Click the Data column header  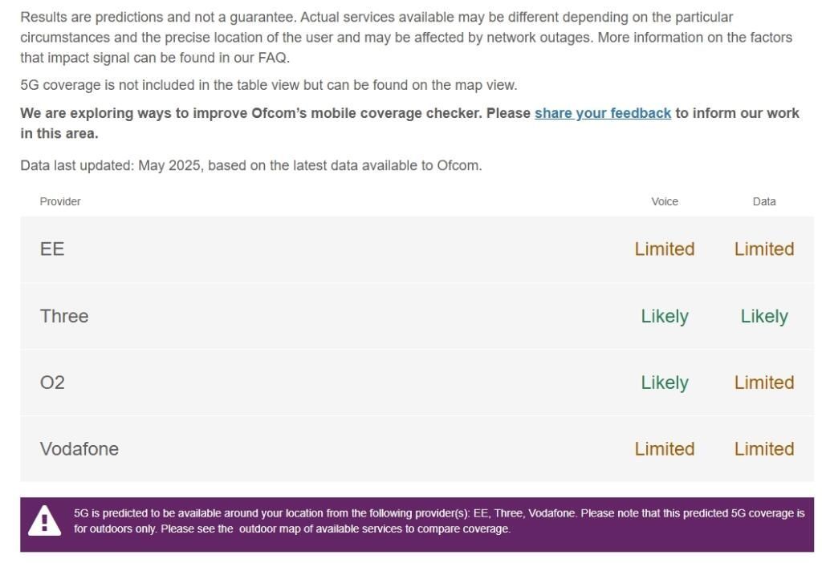click(x=763, y=201)
